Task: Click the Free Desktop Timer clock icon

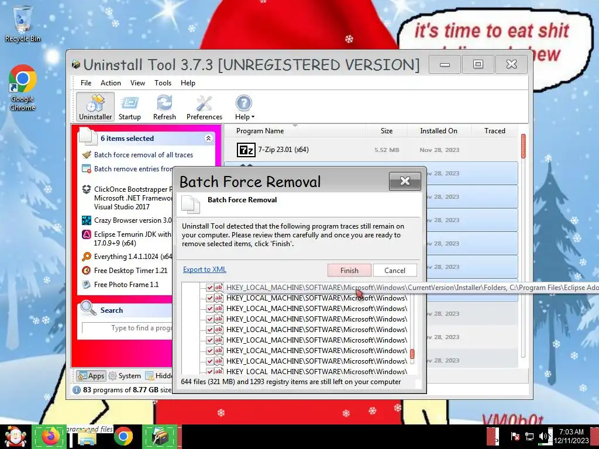Action: point(87,270)
